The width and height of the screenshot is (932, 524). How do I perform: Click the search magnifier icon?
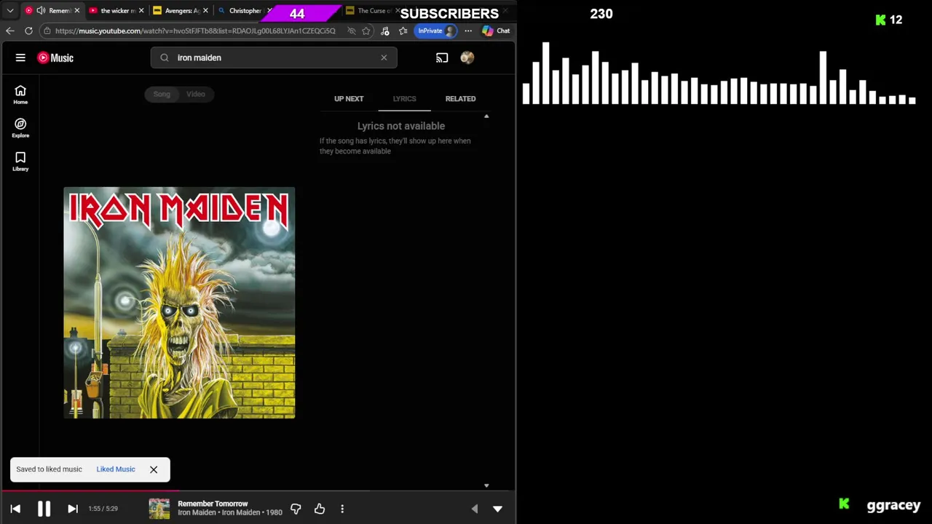pos(165,57)
